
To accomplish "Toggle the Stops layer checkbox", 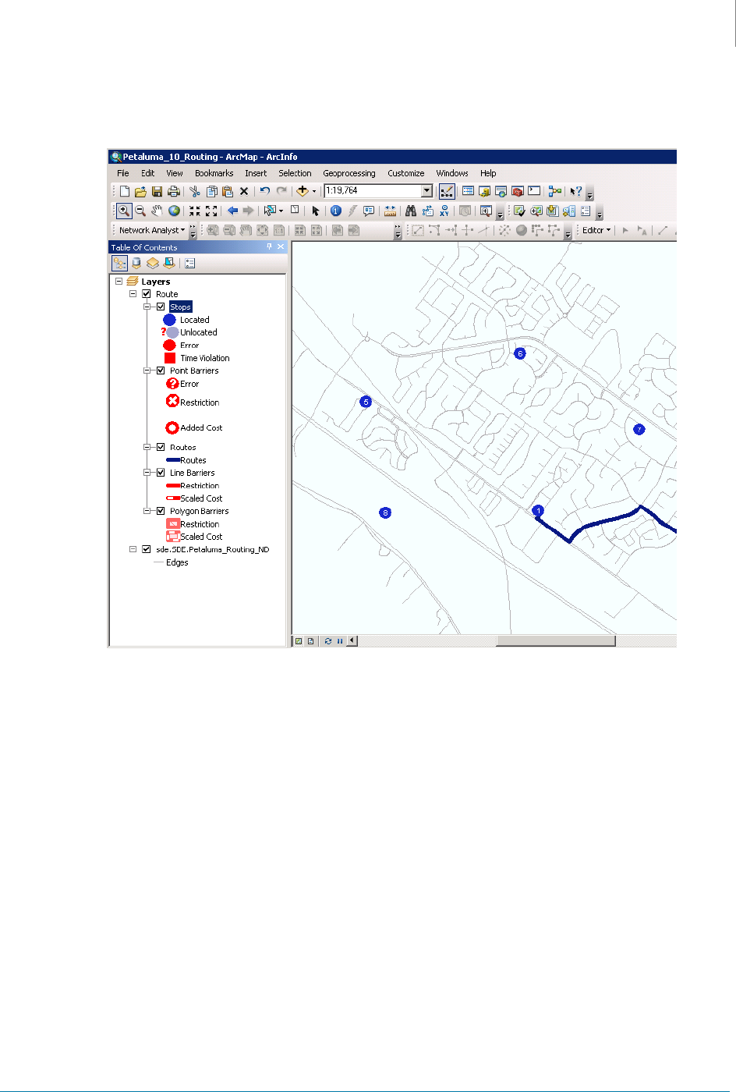I will [161, 307].
